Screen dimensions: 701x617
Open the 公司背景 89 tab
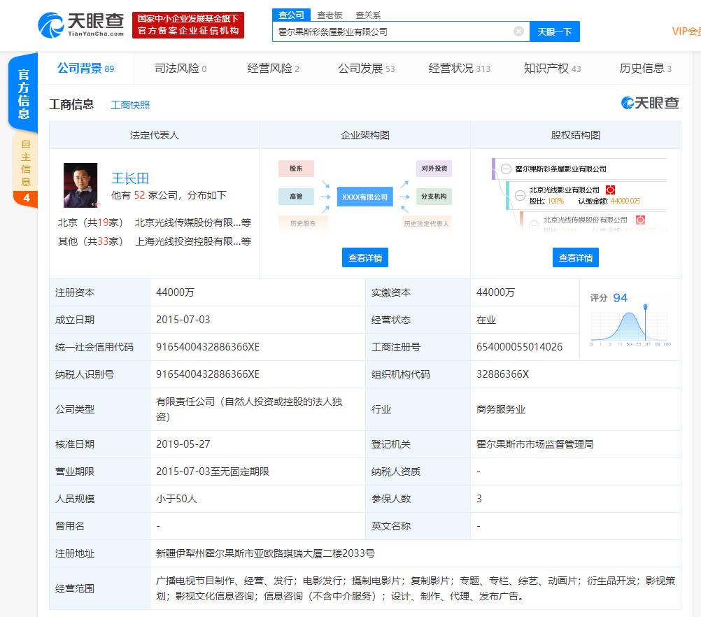click(85, 69)
